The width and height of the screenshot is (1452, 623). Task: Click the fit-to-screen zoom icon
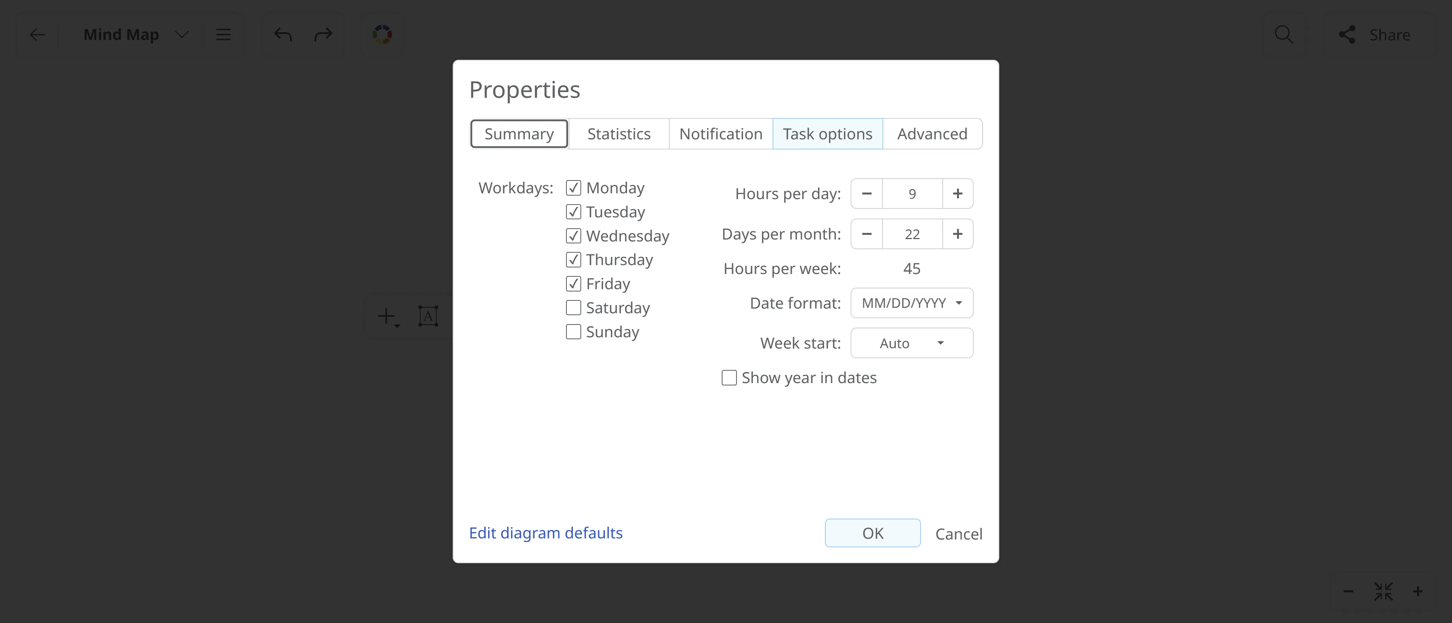click(1383, 592)
